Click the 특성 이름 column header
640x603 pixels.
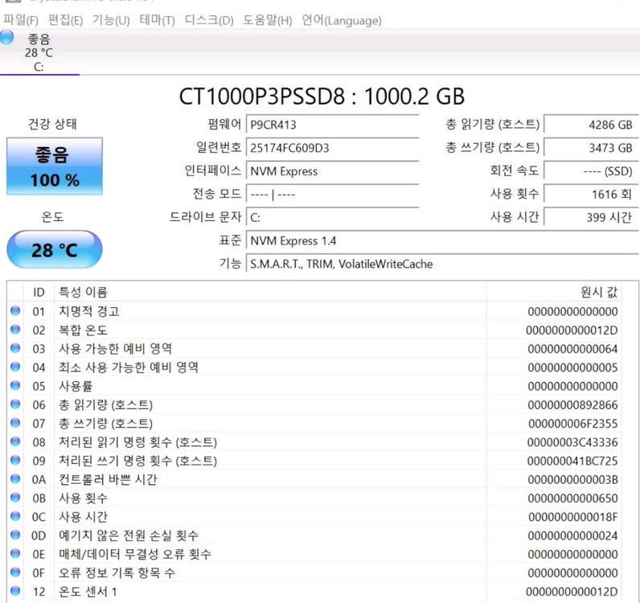click(x=270, y=292)
